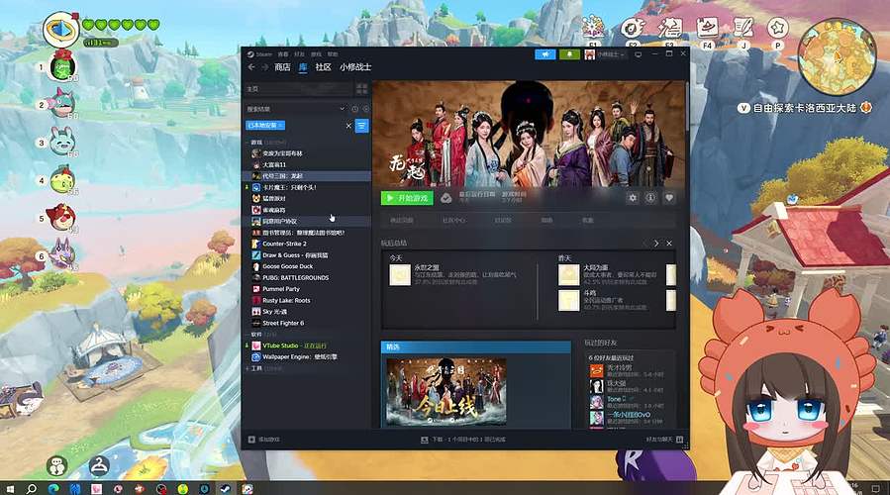
Task: Switch to Big Picture mode icon
Action: click(x=638, y=54)
